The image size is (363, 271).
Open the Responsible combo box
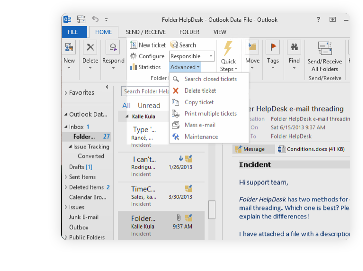[x=191, y=56]
